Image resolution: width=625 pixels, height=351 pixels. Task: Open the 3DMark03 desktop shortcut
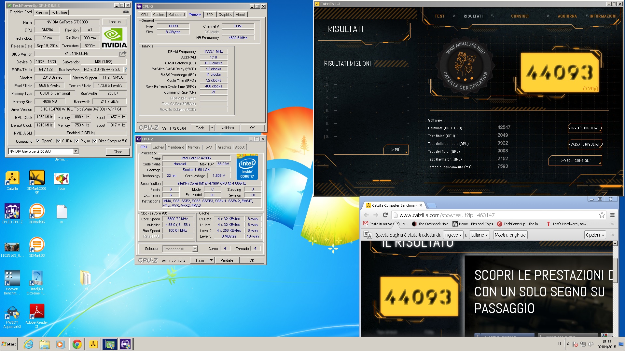pyautogui.click(x=37, y=247)
